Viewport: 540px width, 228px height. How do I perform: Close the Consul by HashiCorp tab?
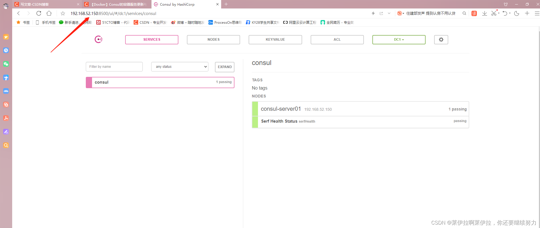(x=217, y=4)
